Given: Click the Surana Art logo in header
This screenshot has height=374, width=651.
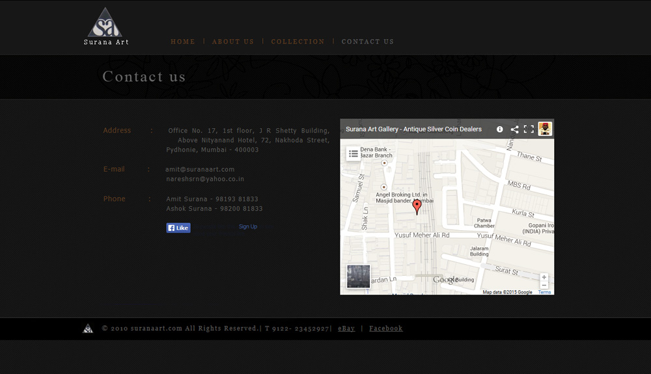Looking at the screenshot, I should (x=105, y=26).
